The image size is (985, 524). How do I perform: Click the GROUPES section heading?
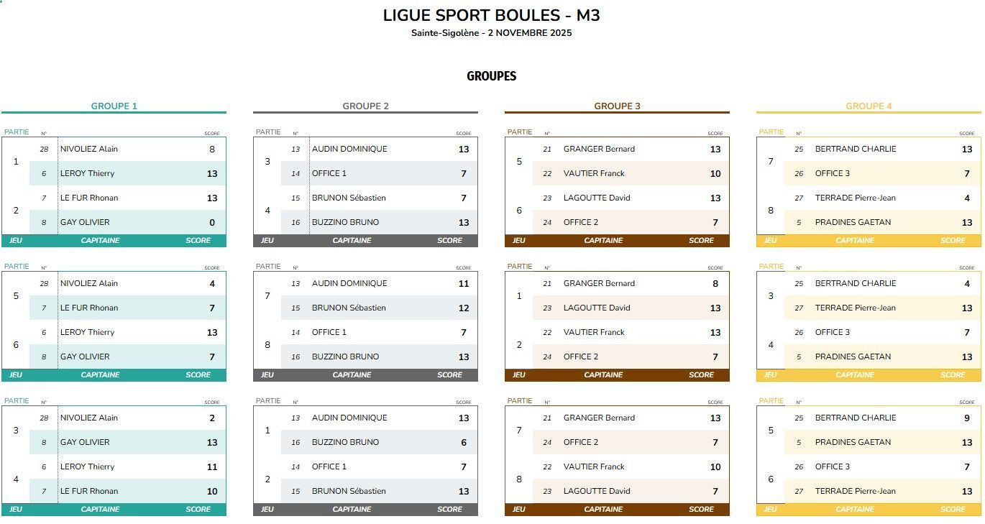491,76
